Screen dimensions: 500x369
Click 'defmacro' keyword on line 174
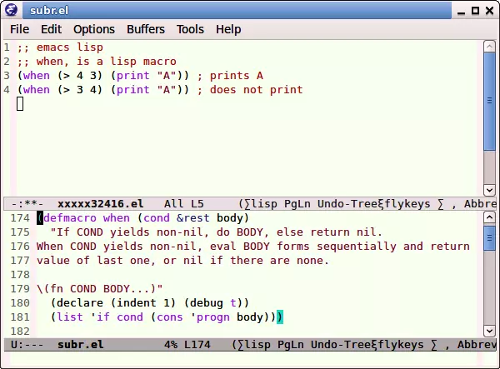(x=69, y=218)
